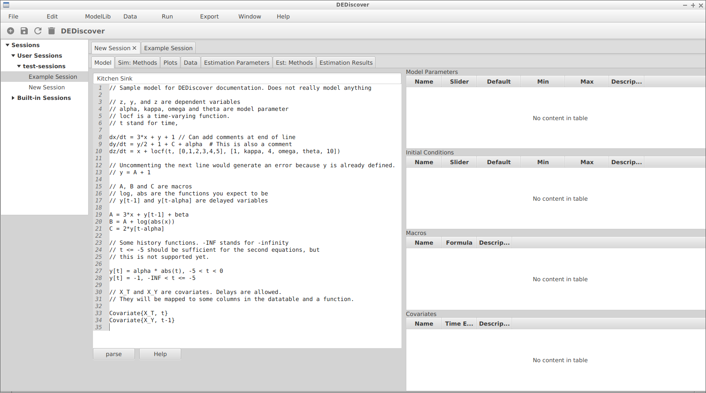Select New Session in the sessions tree

(x=47, y=87)
